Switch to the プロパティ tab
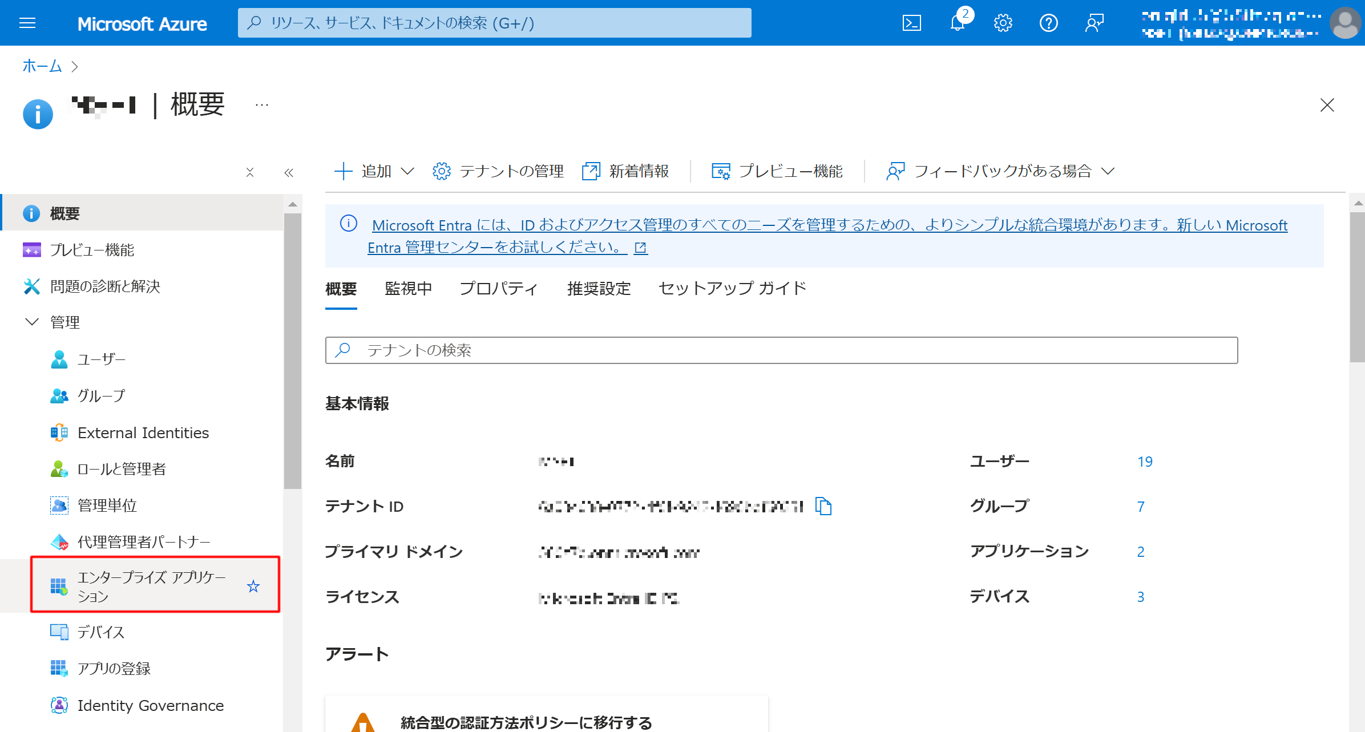 (499, 289)
